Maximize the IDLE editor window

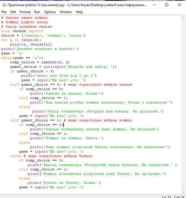tap(167, 5)
